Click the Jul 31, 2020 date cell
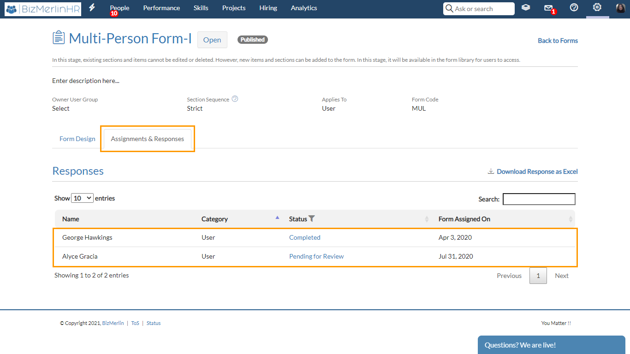The height and width of the screenshot is (354, 630). [x=456, y=256]
